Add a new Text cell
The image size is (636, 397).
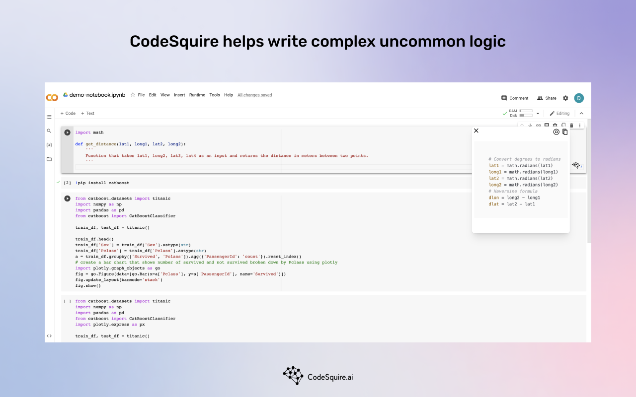(87, 113)
